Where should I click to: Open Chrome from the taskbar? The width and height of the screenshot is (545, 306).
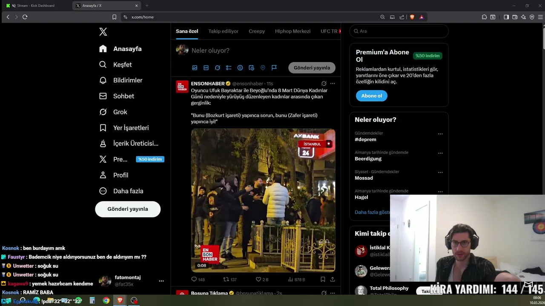(x=106, y=300)
